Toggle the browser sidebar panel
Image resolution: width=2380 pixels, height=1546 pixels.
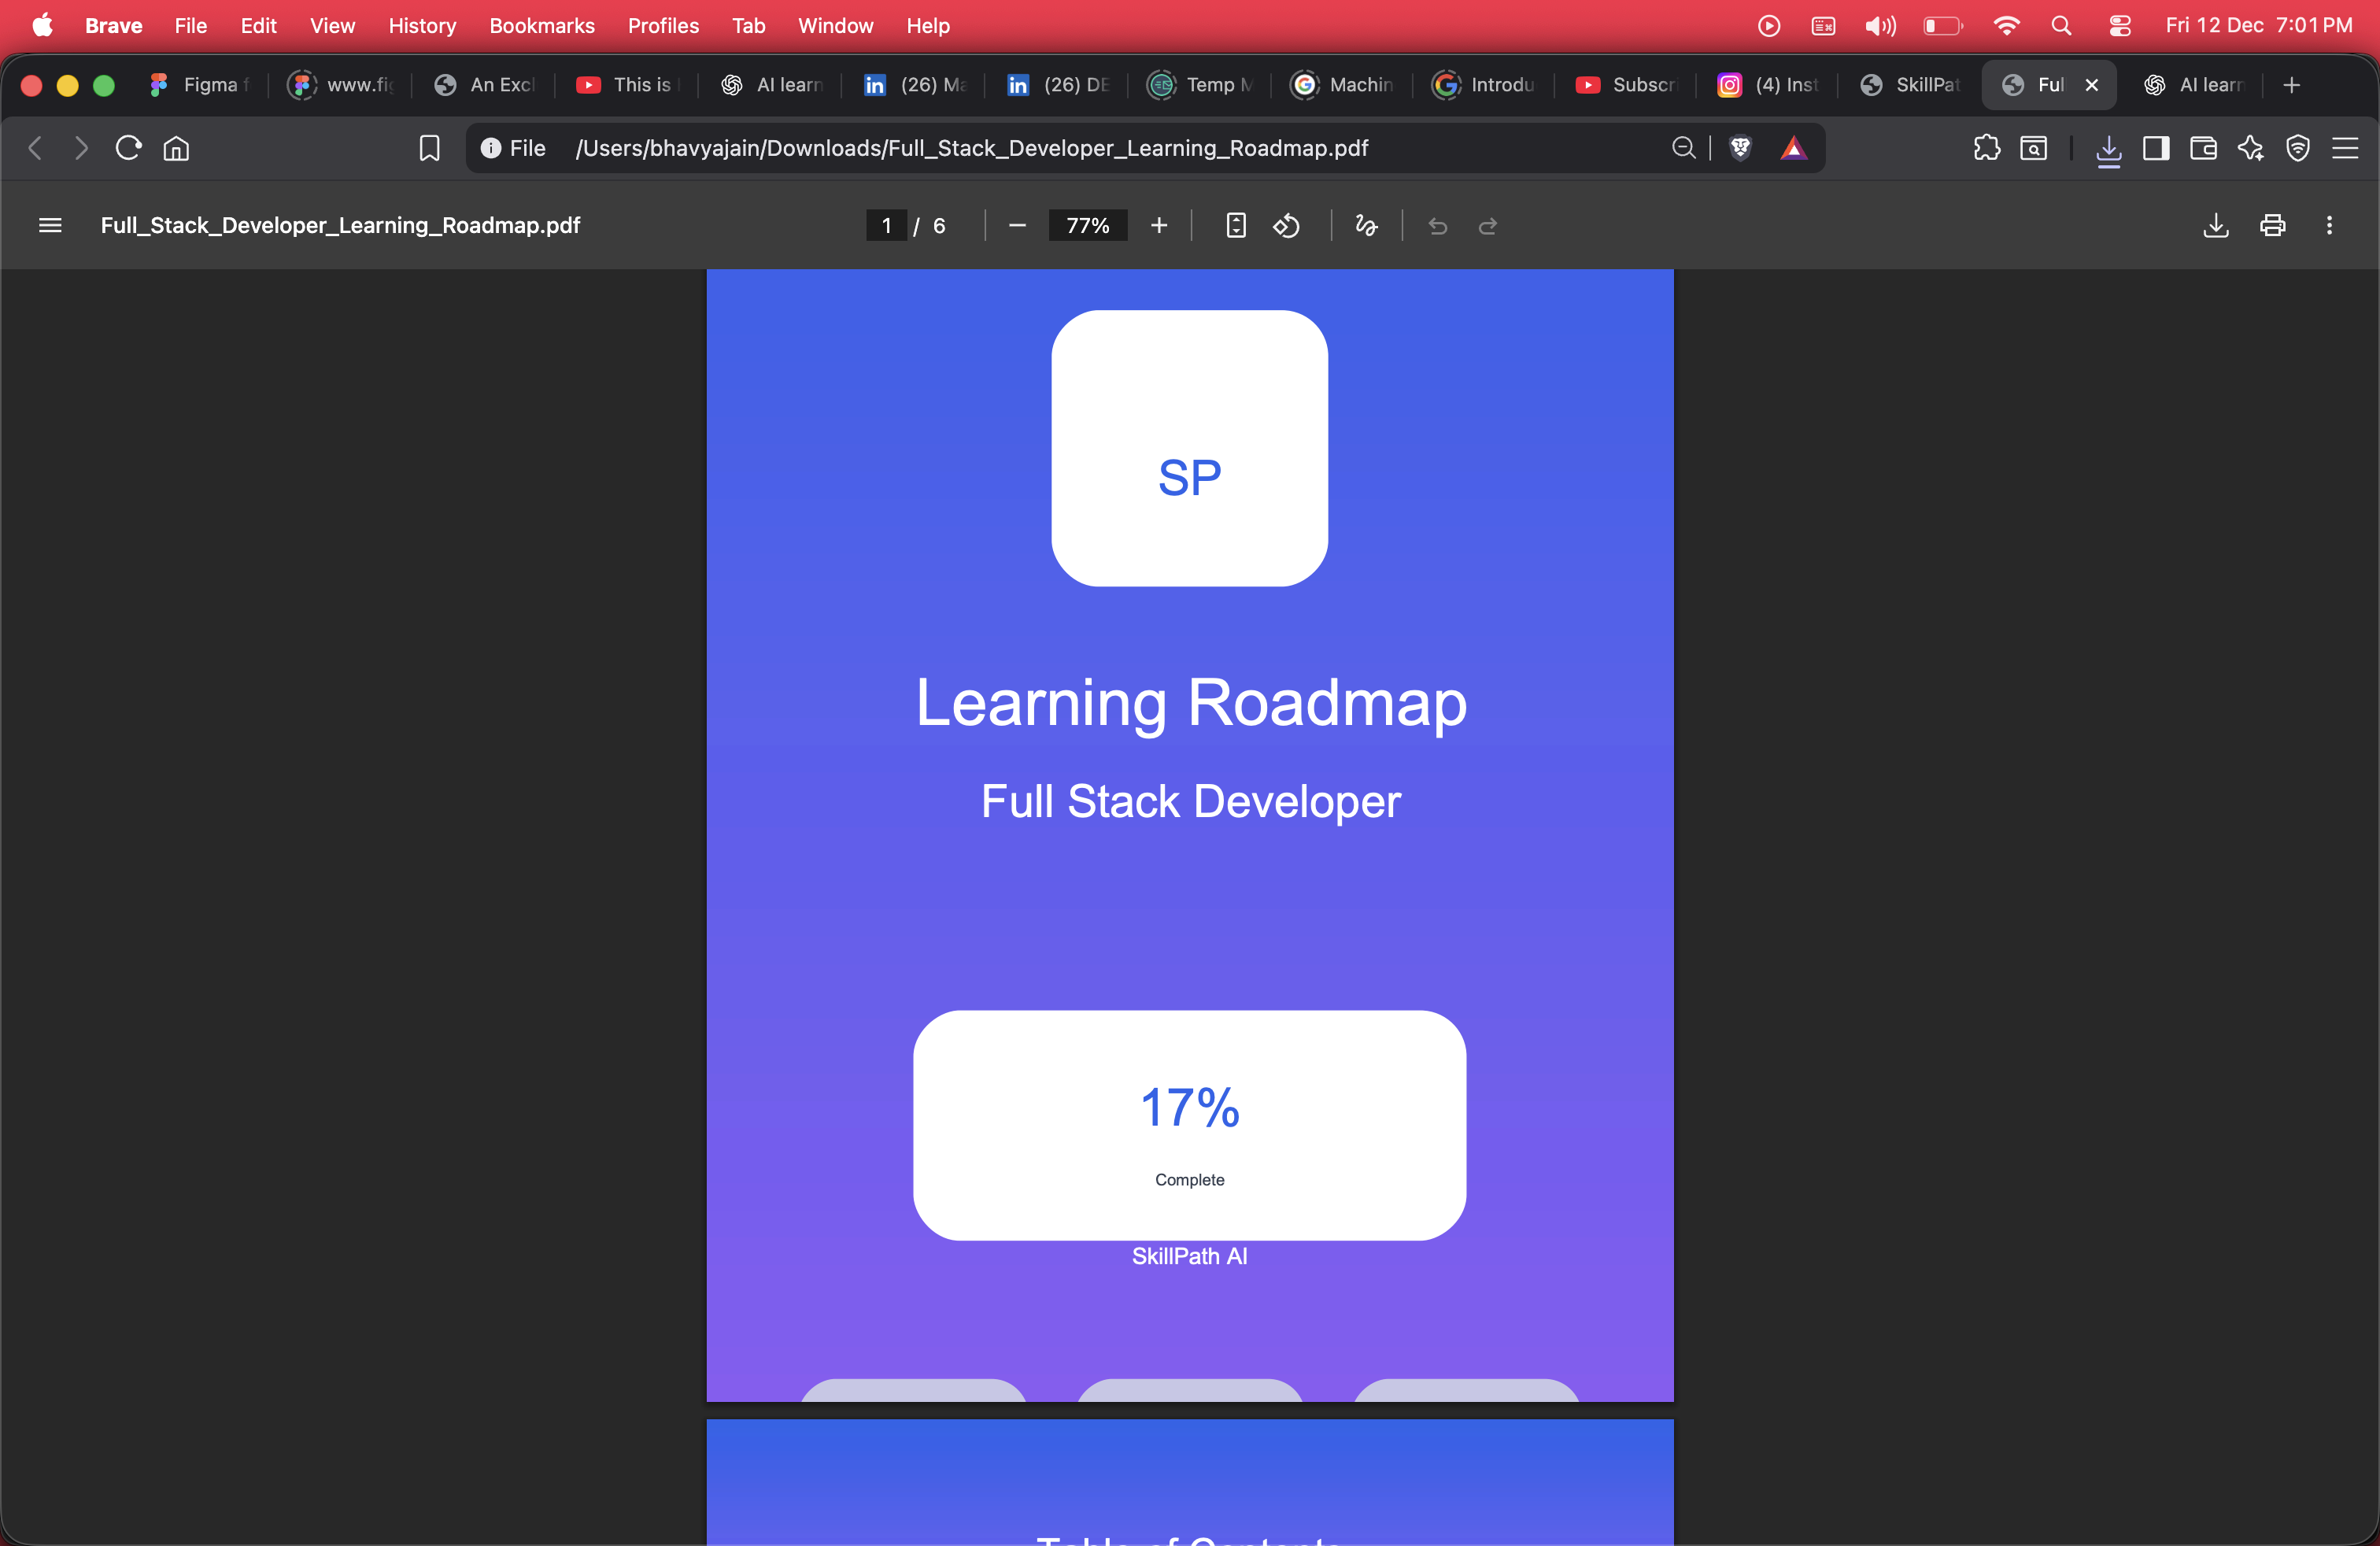click(2156, 148)
